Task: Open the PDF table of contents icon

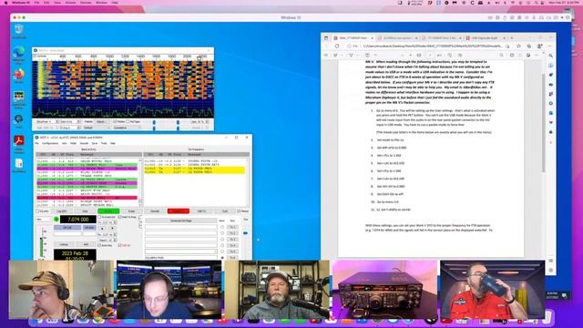Action: tap(326, 55)
